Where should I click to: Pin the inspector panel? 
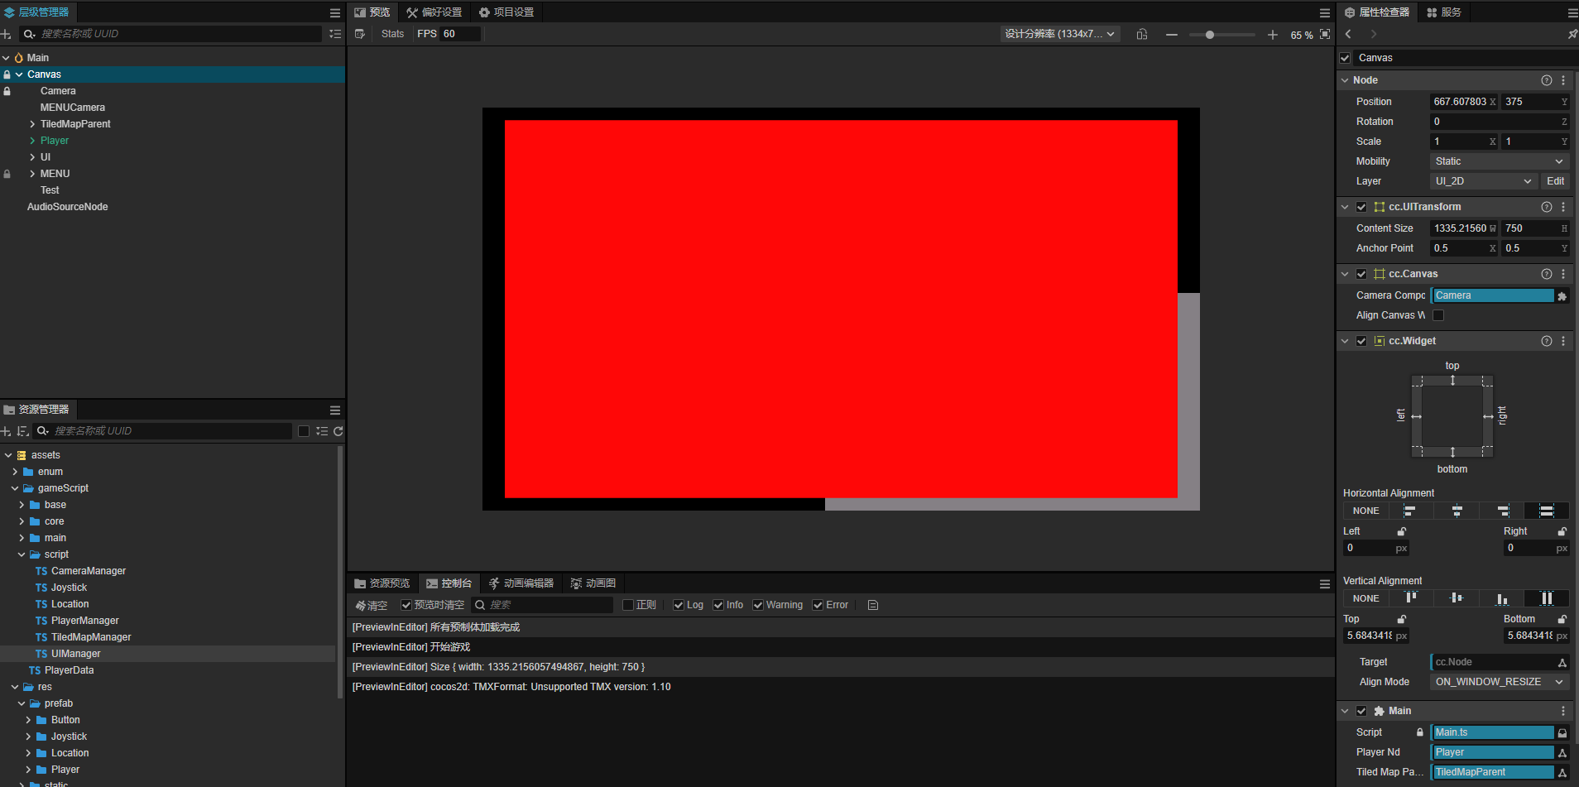point(1572,34)
